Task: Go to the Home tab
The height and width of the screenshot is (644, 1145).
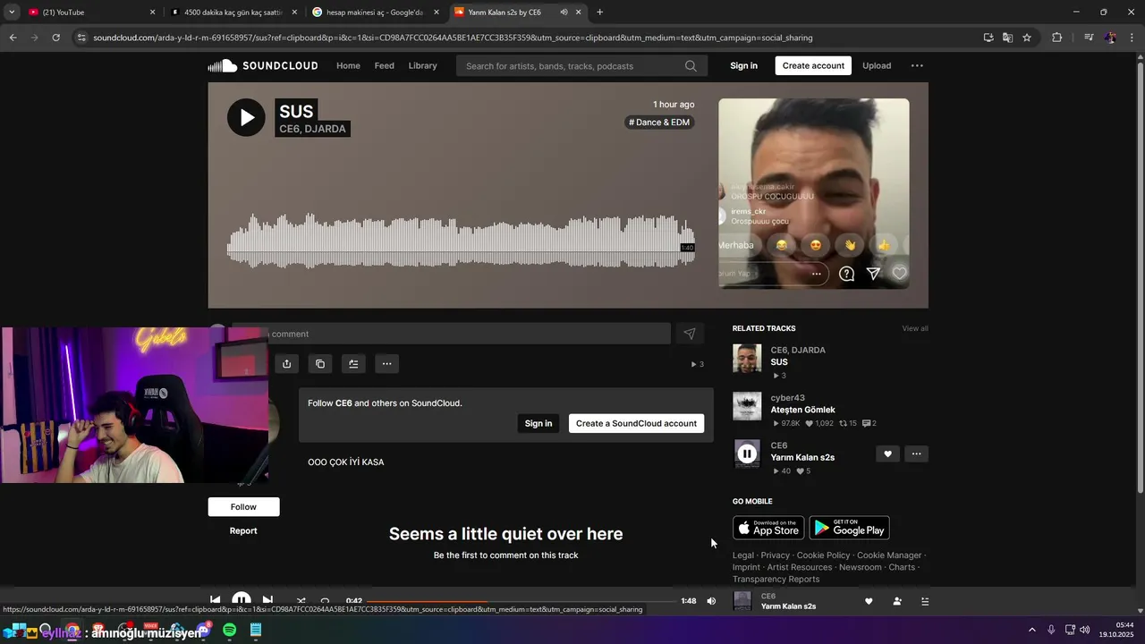Action: click(x=348, y=65)
